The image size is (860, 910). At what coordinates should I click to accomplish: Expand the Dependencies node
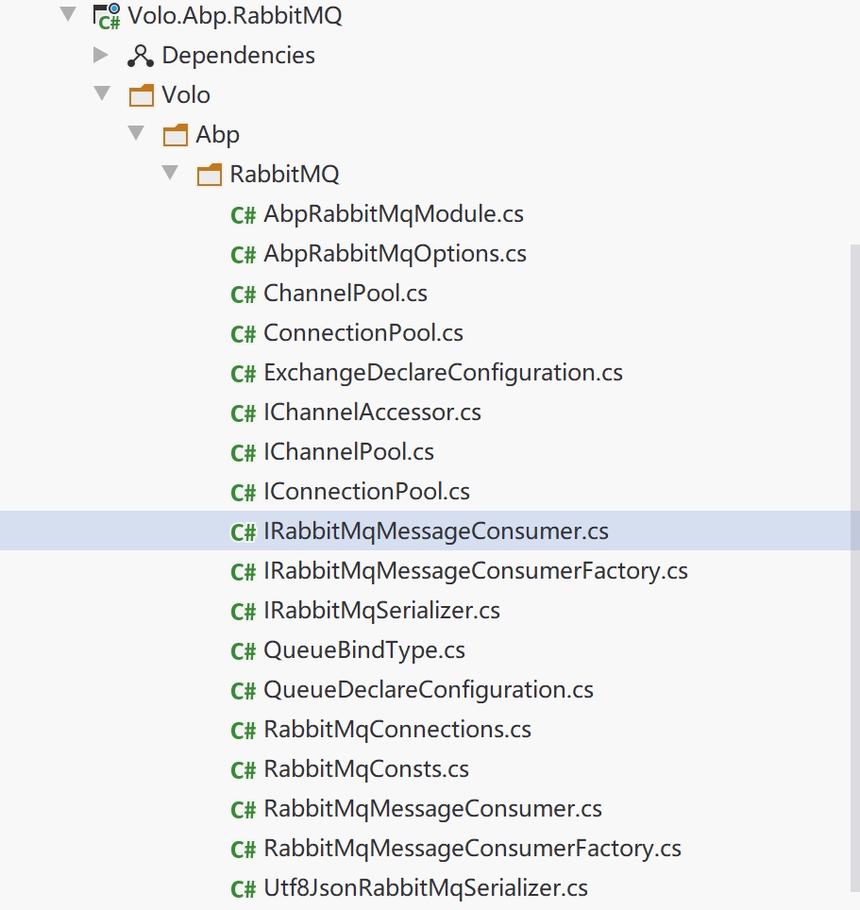click(101, 55)
